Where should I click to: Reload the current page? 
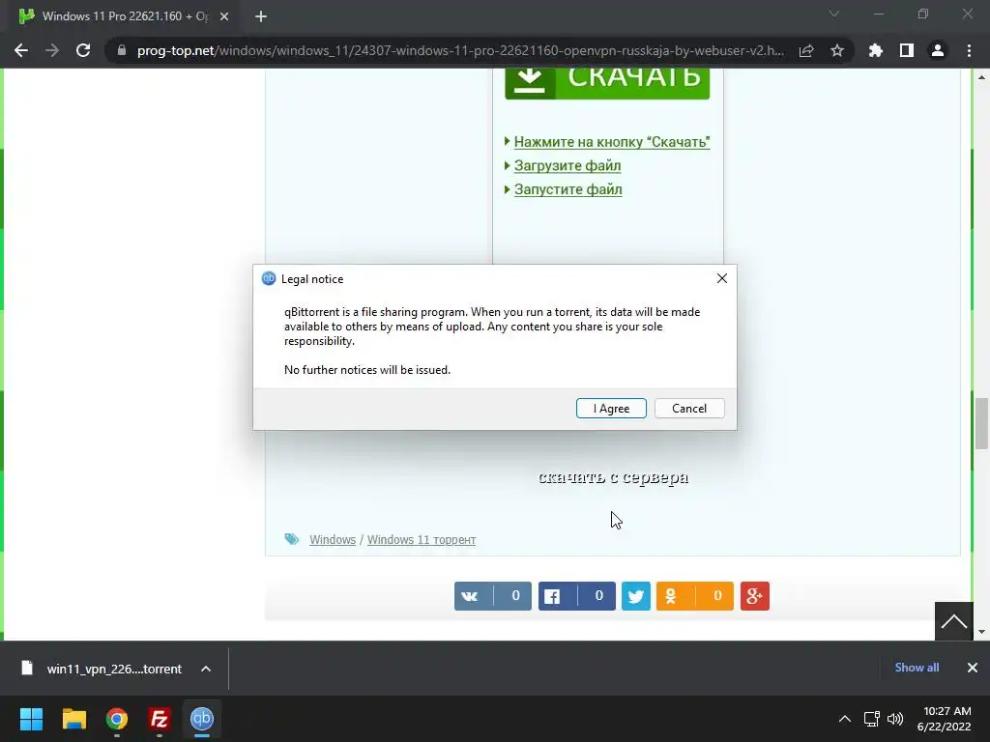tap(83, 50)
